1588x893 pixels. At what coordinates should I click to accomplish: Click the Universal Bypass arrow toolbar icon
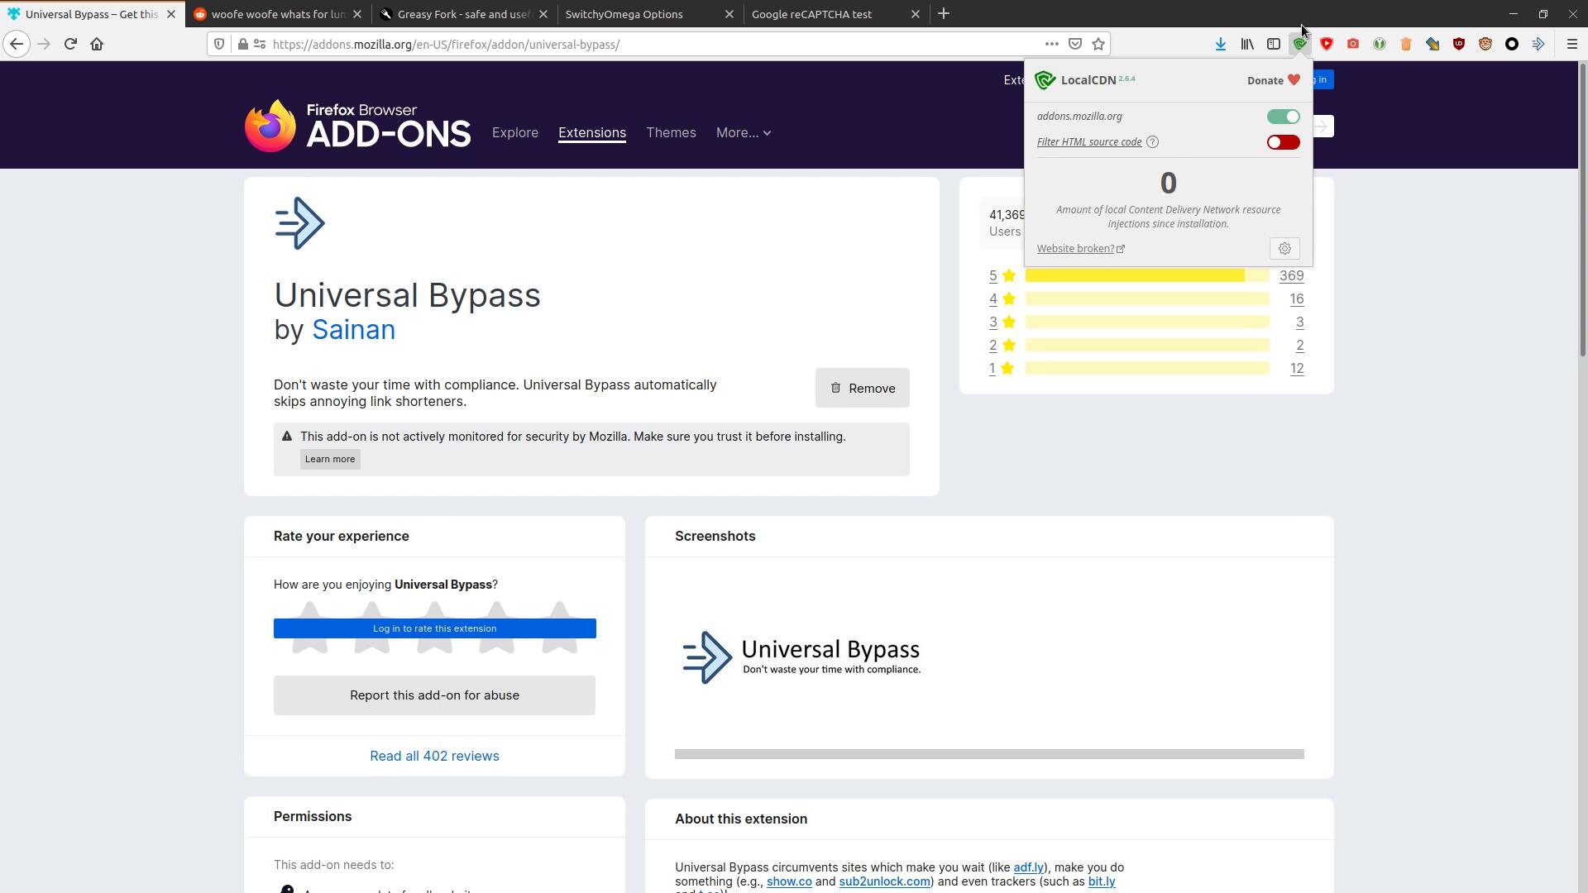(x=1538, y=44)
